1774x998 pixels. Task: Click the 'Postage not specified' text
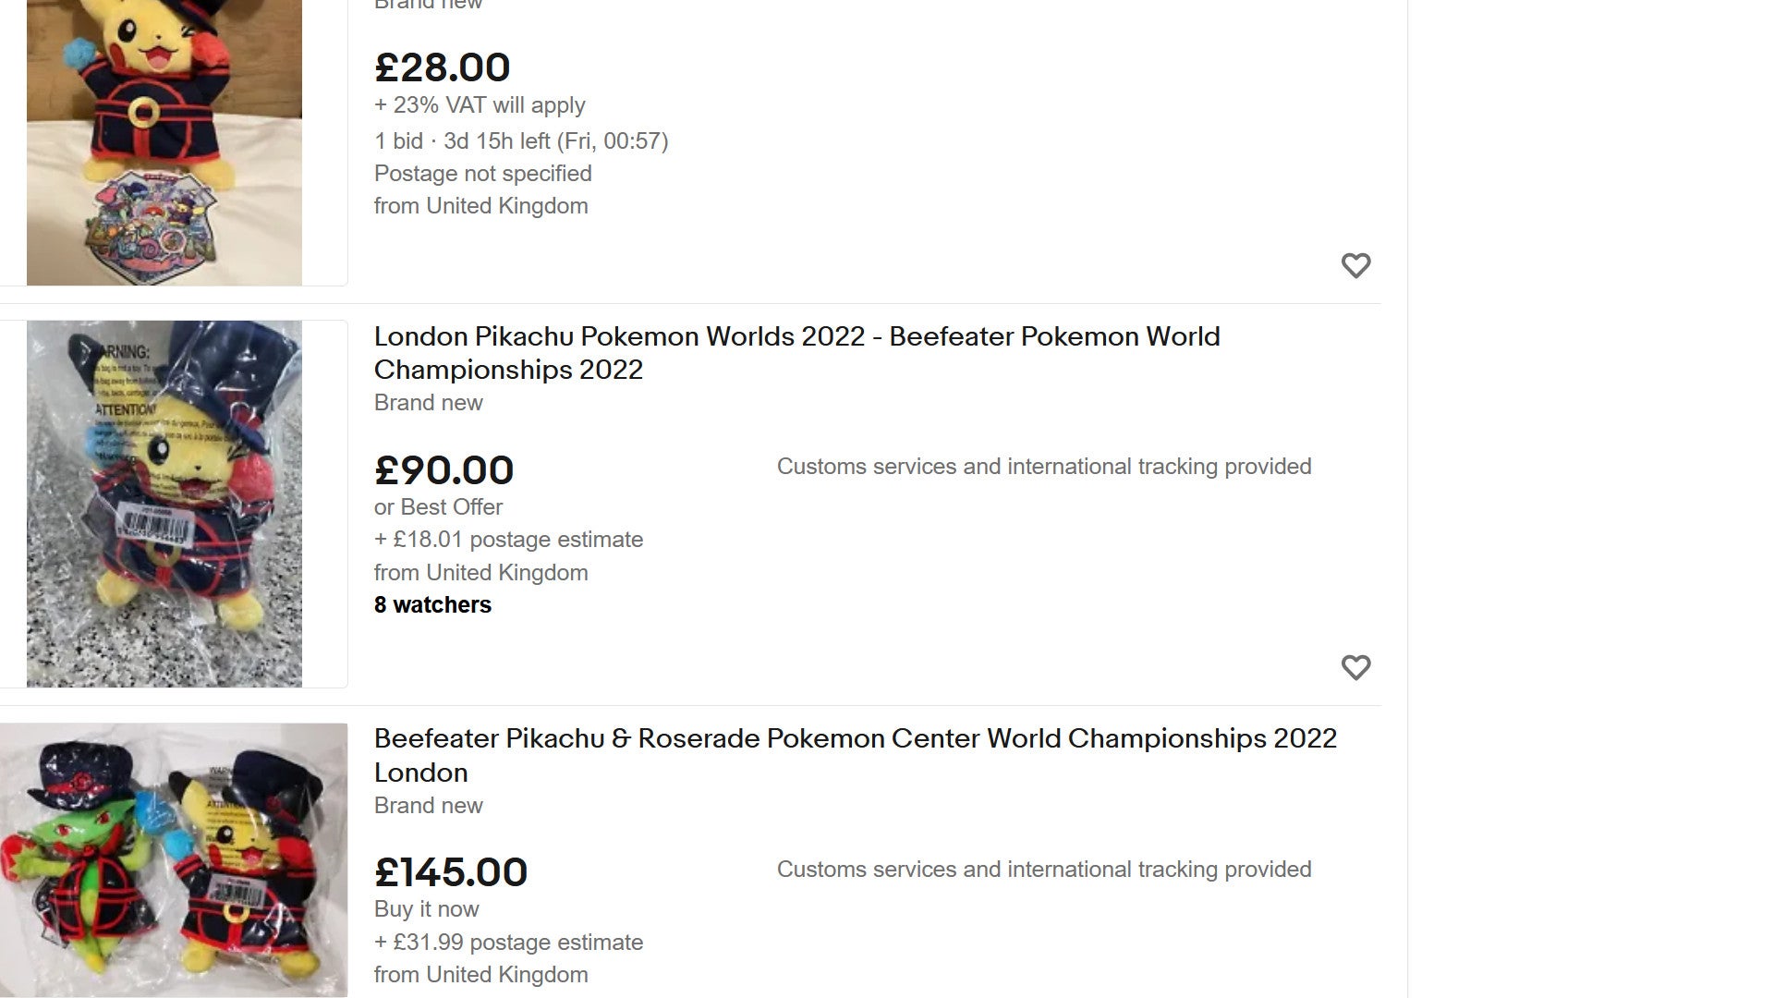[x=483, y=174]
